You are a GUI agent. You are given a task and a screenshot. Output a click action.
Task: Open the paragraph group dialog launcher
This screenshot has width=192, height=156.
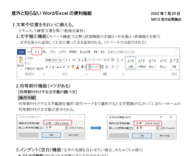tap(123, 74)
